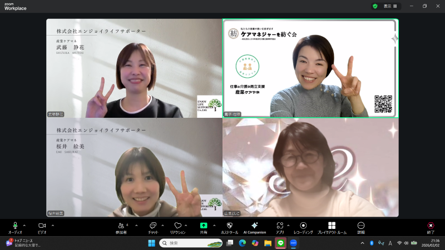
Task: Expand the video options chevron
Action: pos(53,225)
